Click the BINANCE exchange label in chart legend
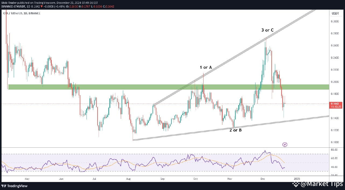 (34, 13)
